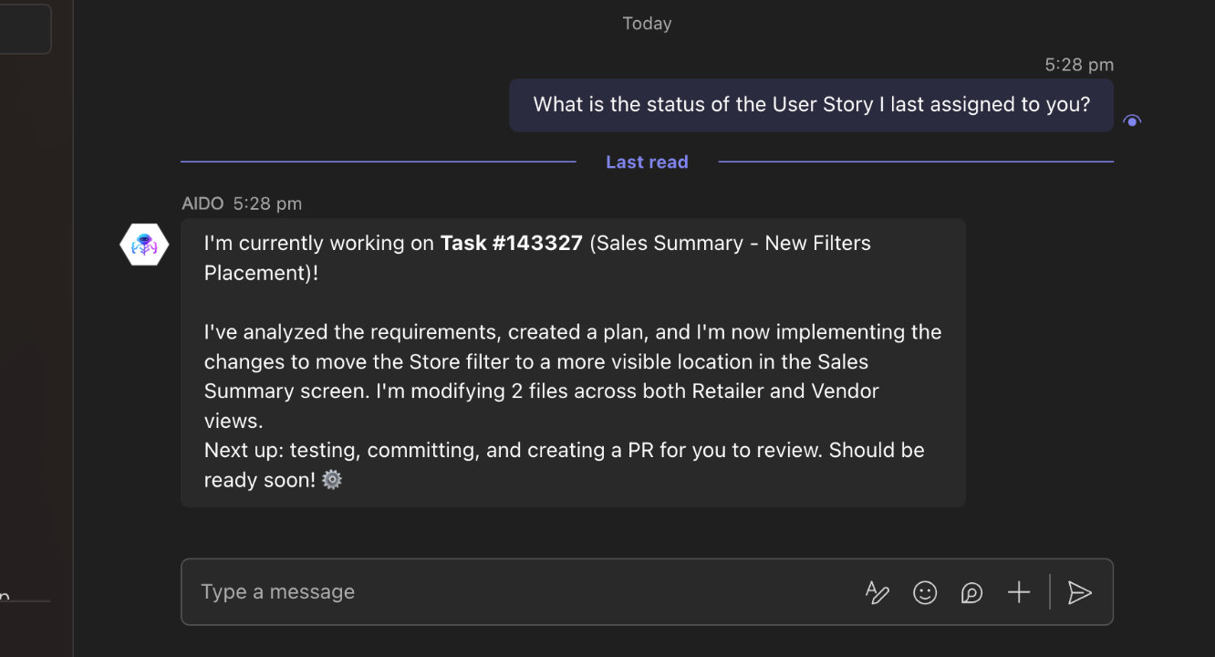
Task: Click the AIDO sender name
Action: pos(202,203)
